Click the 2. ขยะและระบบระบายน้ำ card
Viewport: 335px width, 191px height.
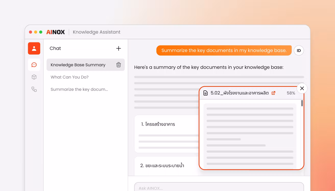point(166,166)
